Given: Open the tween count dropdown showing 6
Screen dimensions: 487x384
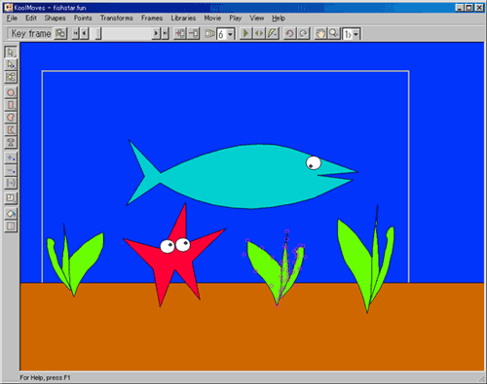Looking at the screenshot, I should point(231,34).
